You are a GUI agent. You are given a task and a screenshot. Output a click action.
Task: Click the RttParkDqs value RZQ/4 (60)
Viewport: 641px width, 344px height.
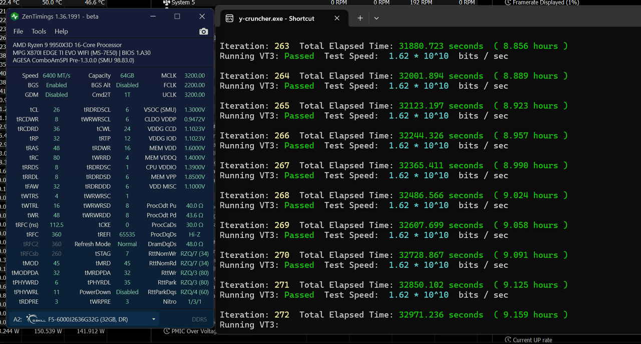pyautogui.click(x=194, y=292)
